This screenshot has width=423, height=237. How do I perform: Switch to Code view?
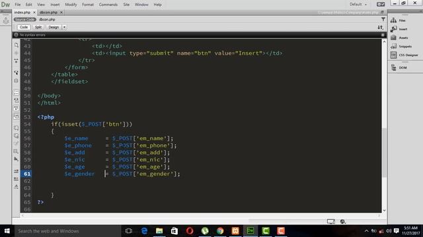coord(24,27)
